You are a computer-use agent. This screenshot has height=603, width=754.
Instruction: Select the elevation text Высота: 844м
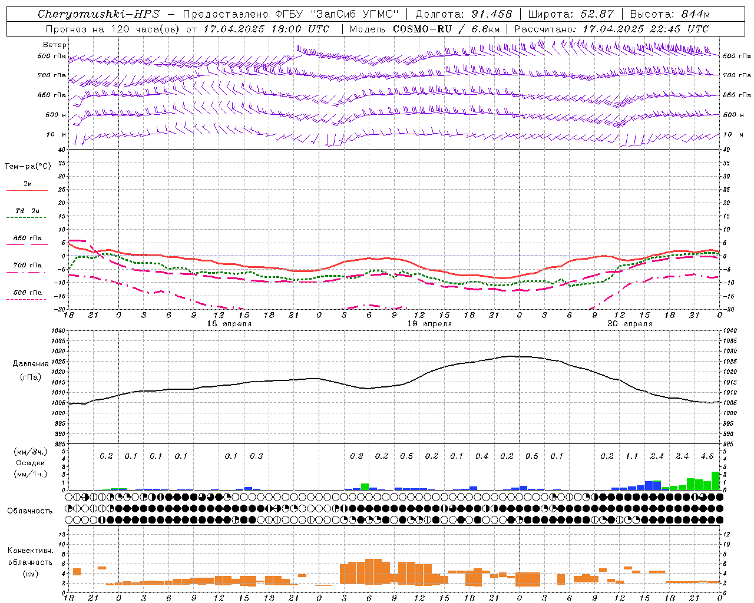[670, 14]
